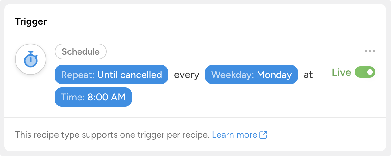This screenshot has height=156, width=391.
Task: Click the stopwatch schedule trigger icon
Action: coord(31,59)
